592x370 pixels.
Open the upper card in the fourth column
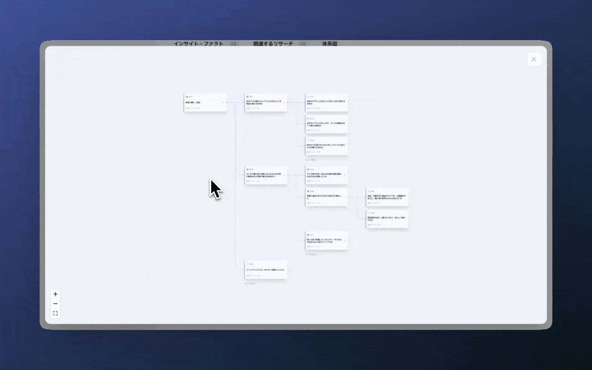click(x=387, y=197)
